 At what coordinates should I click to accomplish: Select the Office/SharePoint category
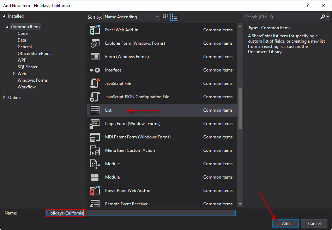[34, 54]
